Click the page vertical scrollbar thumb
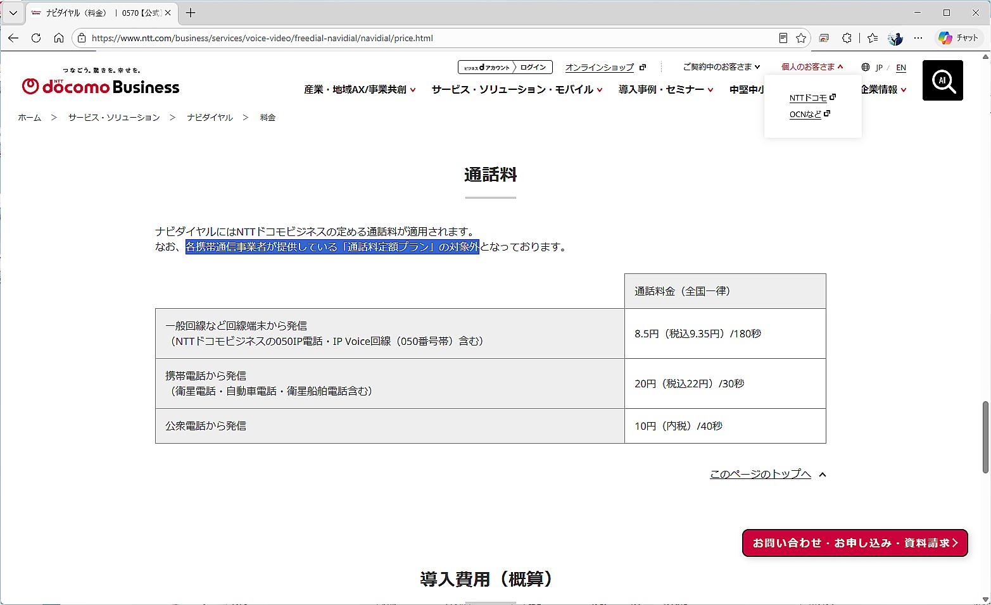The image size is (991, 605). coord(985,437)
